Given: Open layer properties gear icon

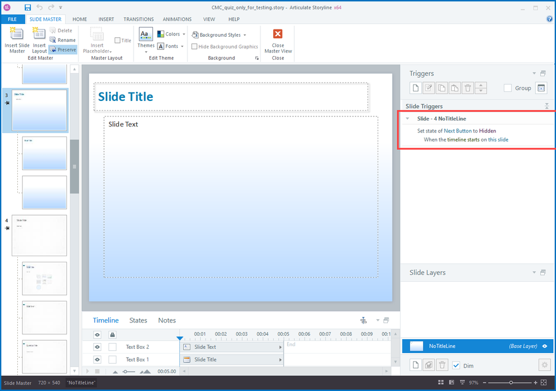Looking at the screenshot, I should click(544, 365).
